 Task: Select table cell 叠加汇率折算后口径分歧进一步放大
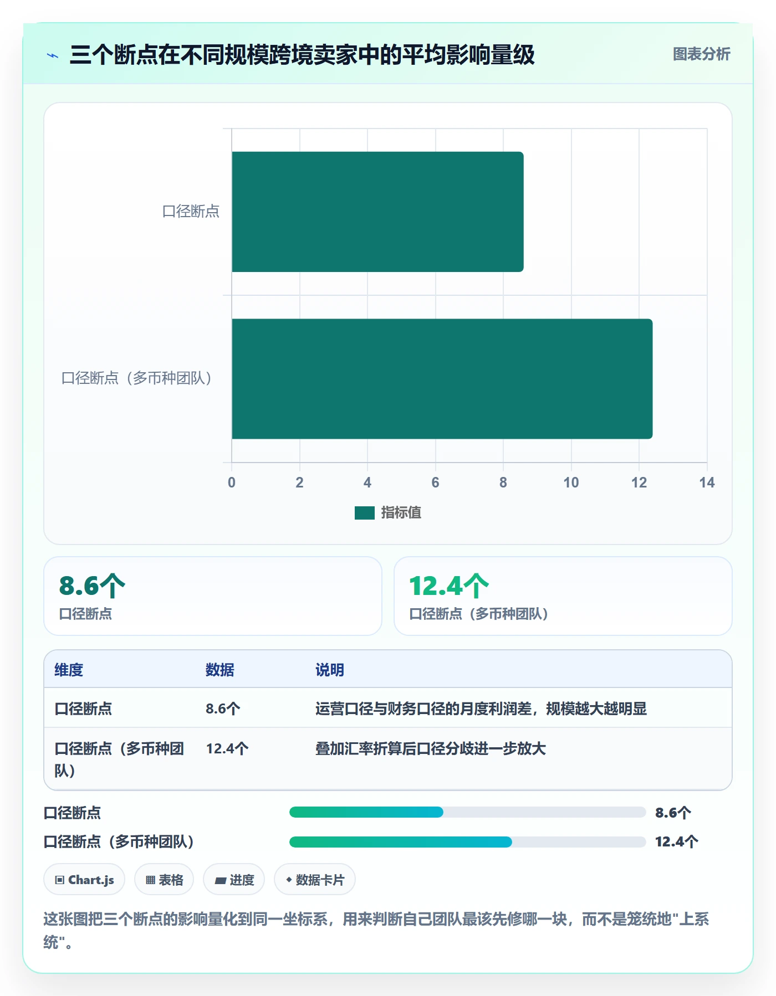431,748
